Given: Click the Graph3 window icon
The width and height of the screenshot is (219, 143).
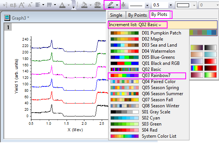Looking at the screenshot, I should click(x=7, y=18).
